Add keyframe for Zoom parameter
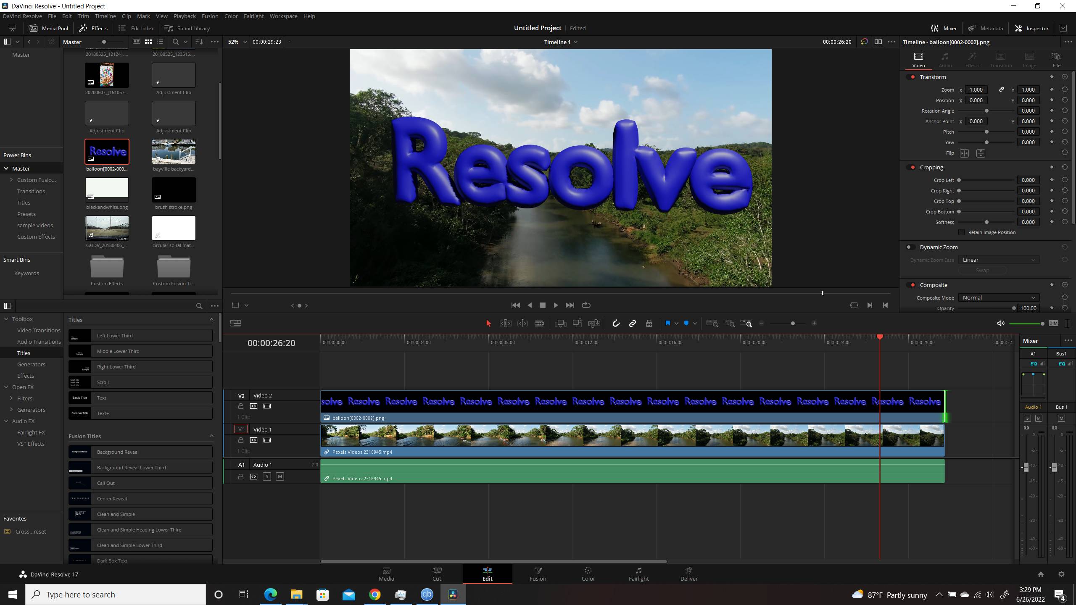Viewport: 1076px width, 605px height. click(x=1052, y=89)
